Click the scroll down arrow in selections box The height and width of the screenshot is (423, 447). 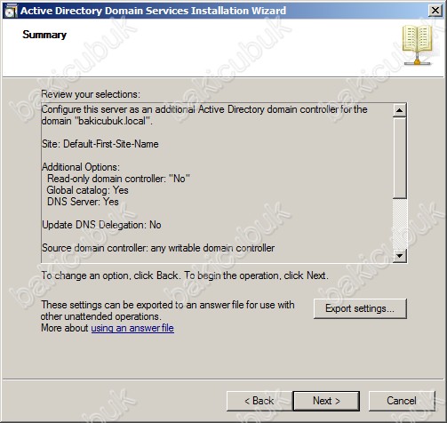point(399,255)
